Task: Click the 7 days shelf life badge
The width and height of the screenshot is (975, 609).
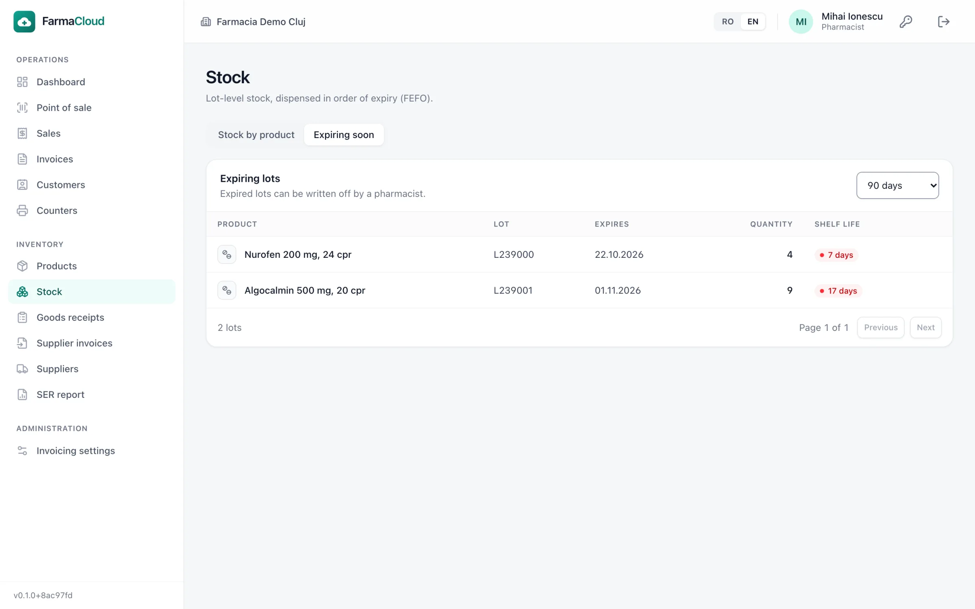Action: (x=836, y=255)
